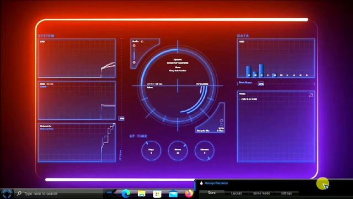Open Microsoft Store from the taskbar
Image resolution: width=353 pixels, height=199 pixels.
coord(157,194)
